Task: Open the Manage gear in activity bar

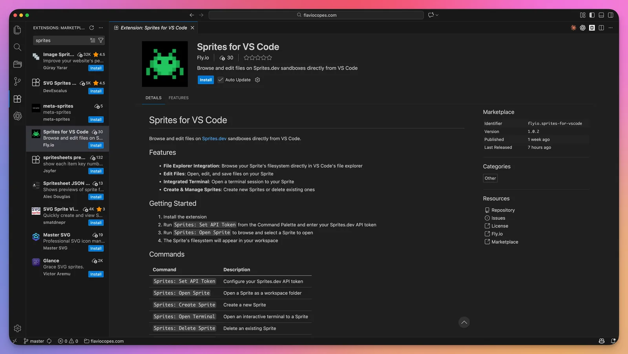Action: point(17,328)
